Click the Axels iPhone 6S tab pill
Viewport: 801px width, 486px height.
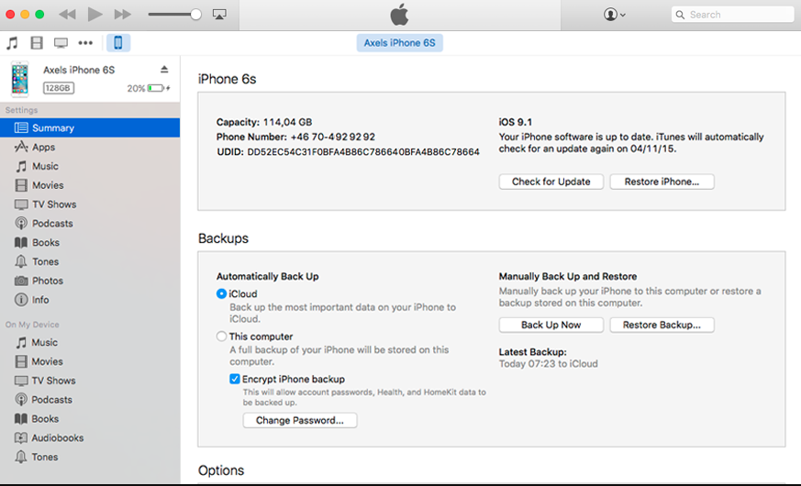[399, 43]
